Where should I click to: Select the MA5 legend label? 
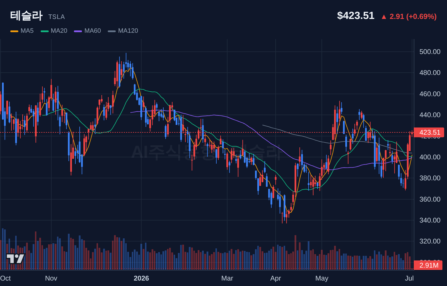click(x=27, y=31)
